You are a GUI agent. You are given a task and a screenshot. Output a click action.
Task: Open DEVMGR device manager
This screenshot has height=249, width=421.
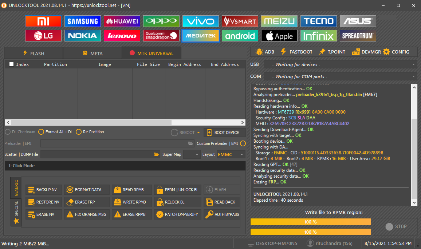coord(366,52)
